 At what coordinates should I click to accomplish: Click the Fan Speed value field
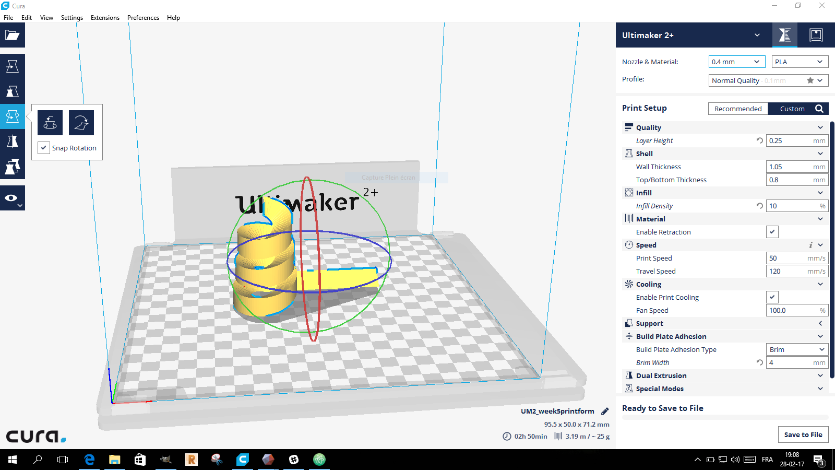click(x=797, y=310)
